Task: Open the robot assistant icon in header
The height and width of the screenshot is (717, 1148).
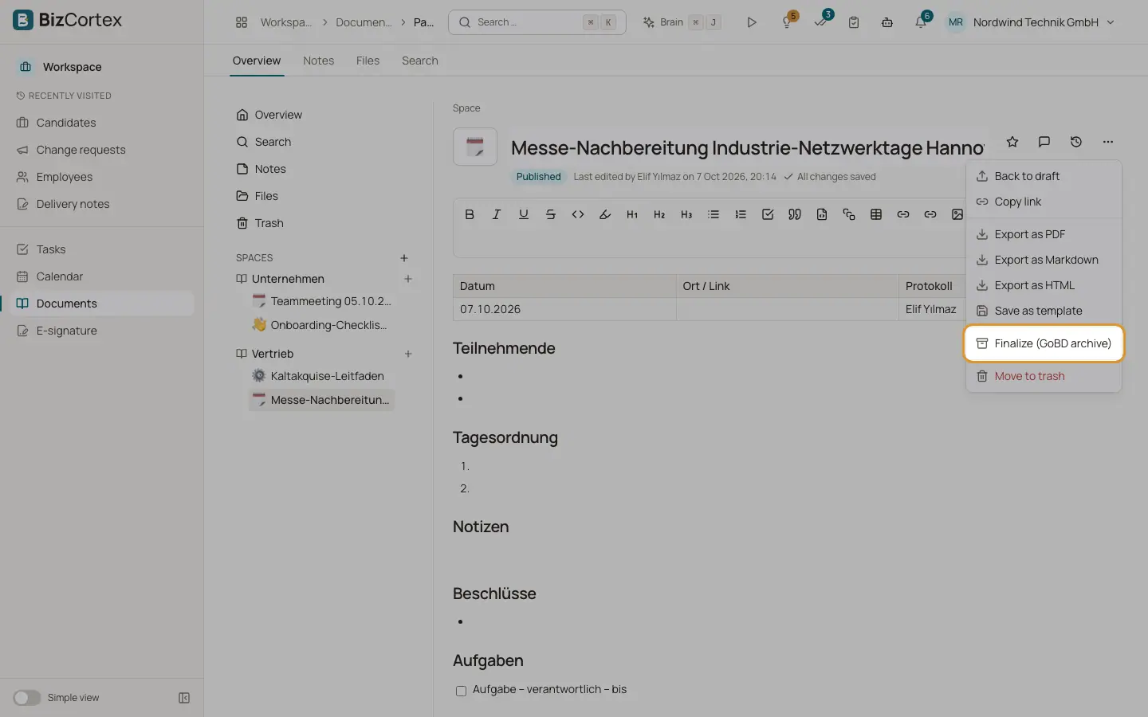Action: pyautogui.click(x=887, y=22)
